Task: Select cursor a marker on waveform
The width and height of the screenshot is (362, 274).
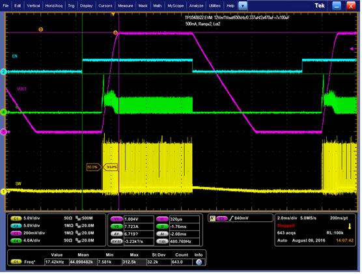Action: [x=115, y=33]
